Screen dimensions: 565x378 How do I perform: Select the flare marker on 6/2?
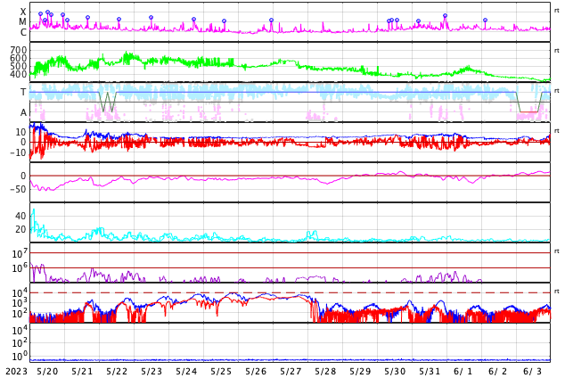tap(485, 21)
